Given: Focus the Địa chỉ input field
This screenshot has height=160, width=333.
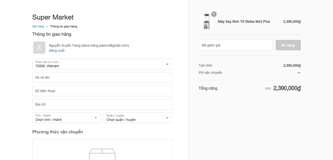Looking at the screenshot, I should (102, 104).
